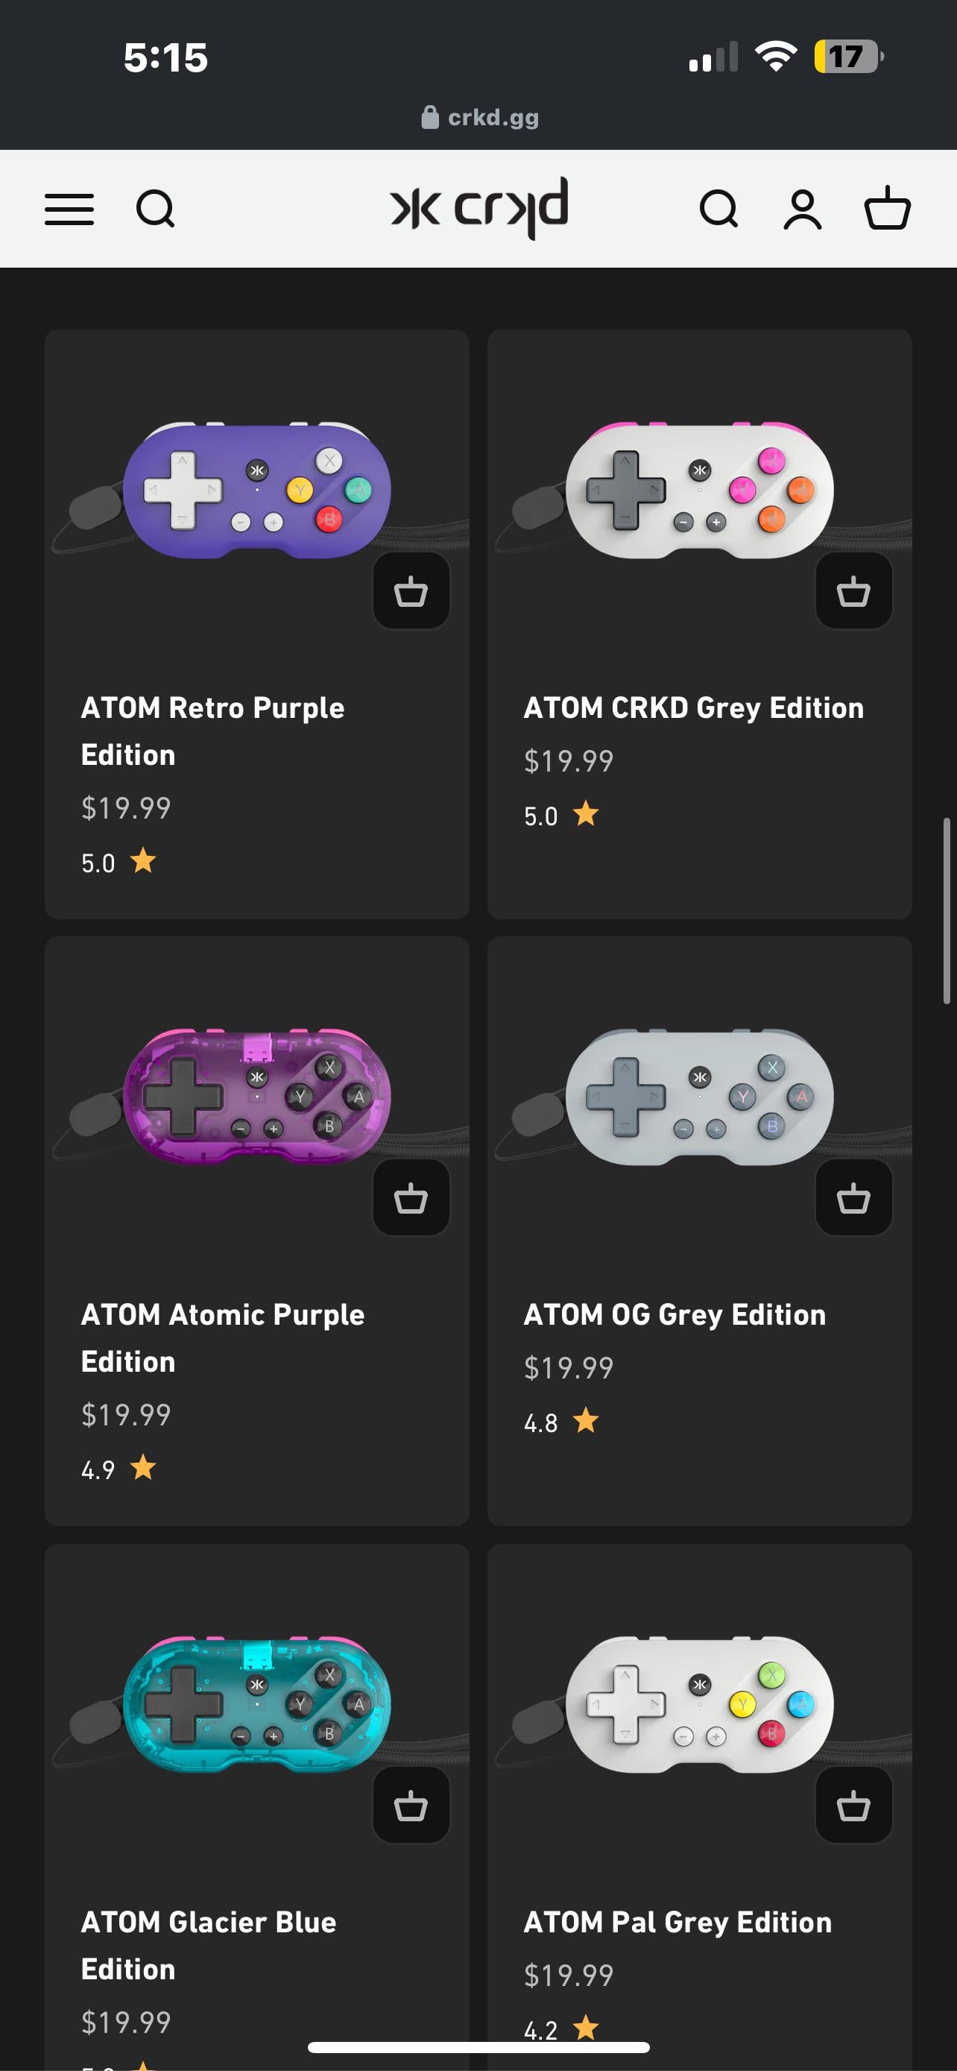Add ATOM Atomic Purple Edition to basket

[411, 1198]
